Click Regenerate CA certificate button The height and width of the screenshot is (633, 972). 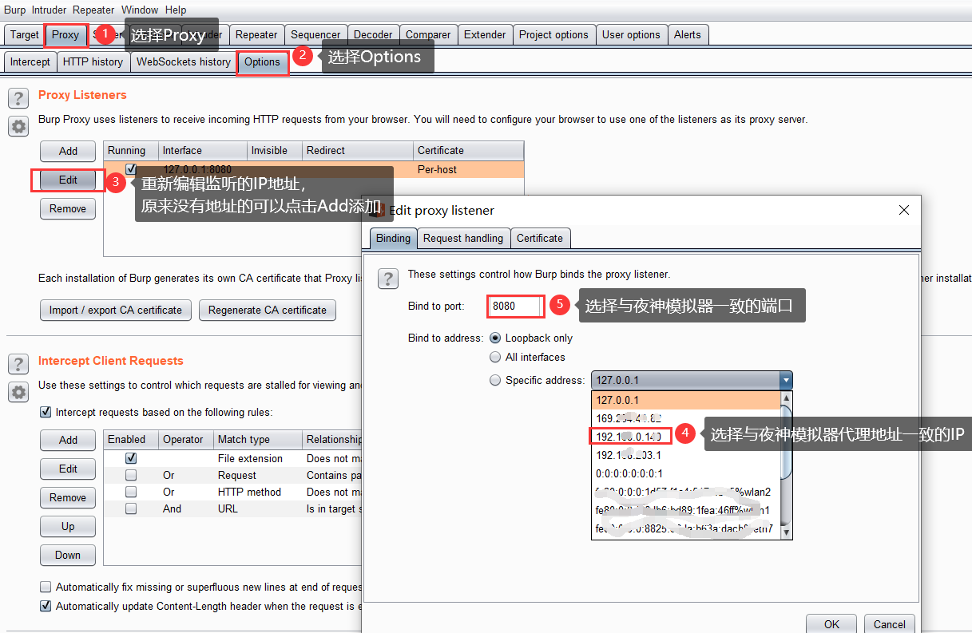[268, 310]
